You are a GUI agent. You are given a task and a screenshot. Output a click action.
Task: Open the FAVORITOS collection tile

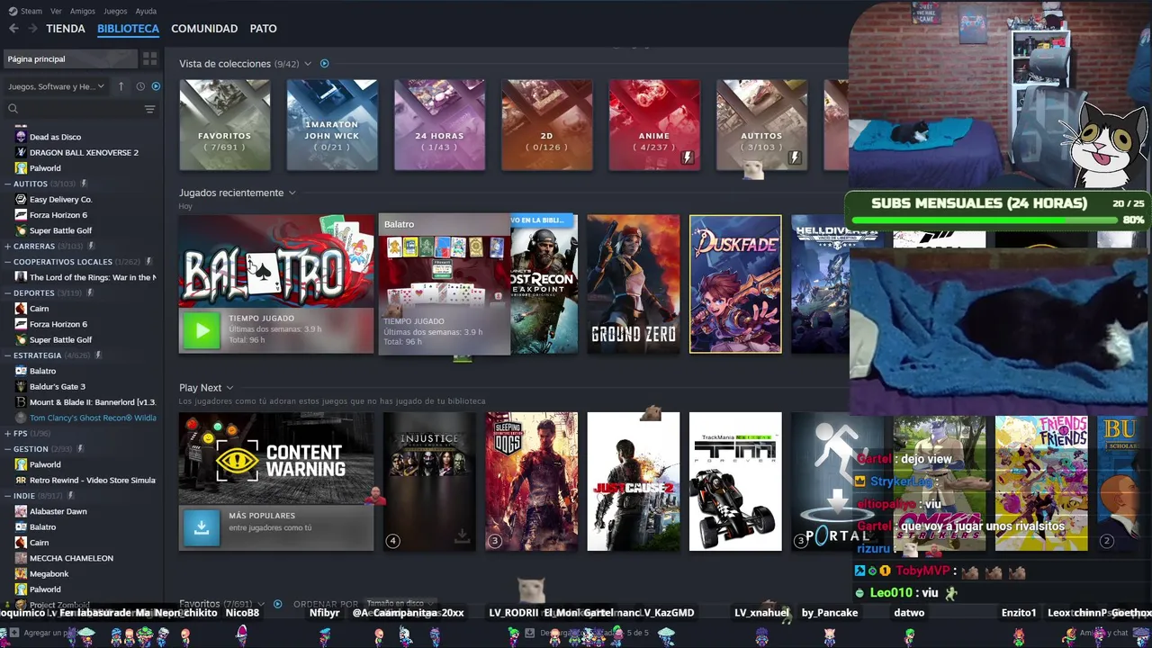[x=225, y=125]
